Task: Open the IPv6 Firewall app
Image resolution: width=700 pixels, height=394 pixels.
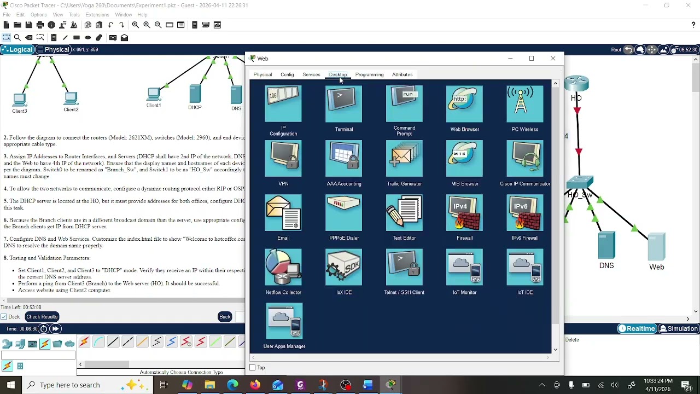Action: point(525,213)
